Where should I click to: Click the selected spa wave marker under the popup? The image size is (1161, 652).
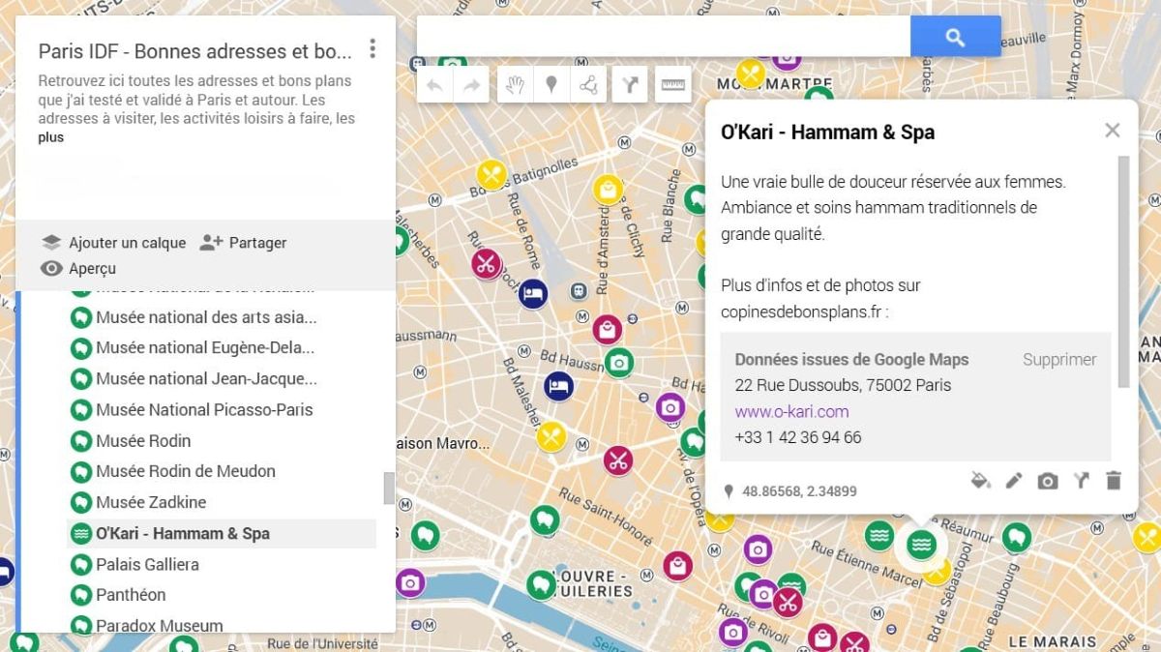coord(921,545)
